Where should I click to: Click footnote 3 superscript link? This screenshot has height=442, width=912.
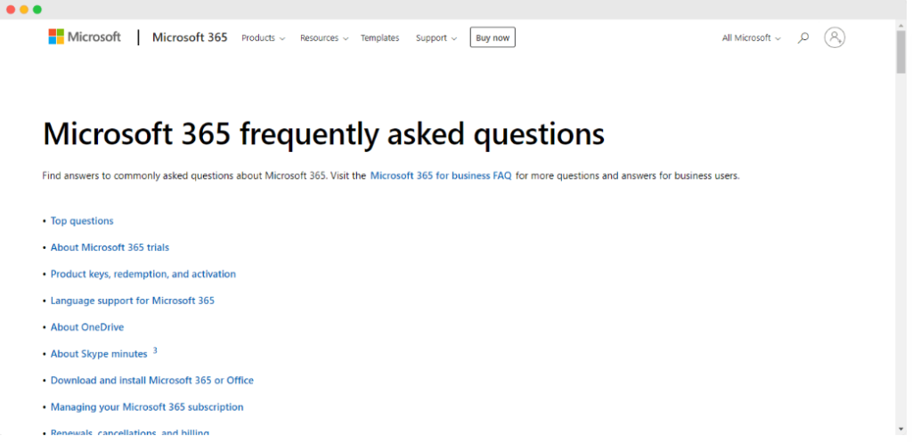tap(155, 350)
